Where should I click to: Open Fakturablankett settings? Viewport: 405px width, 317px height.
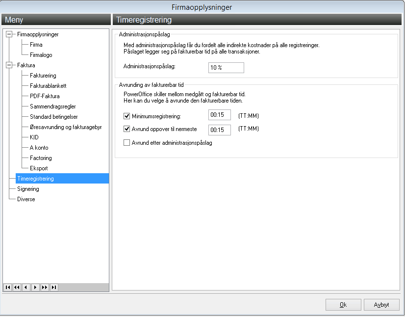pyautogui.click(x=48, y=86)
